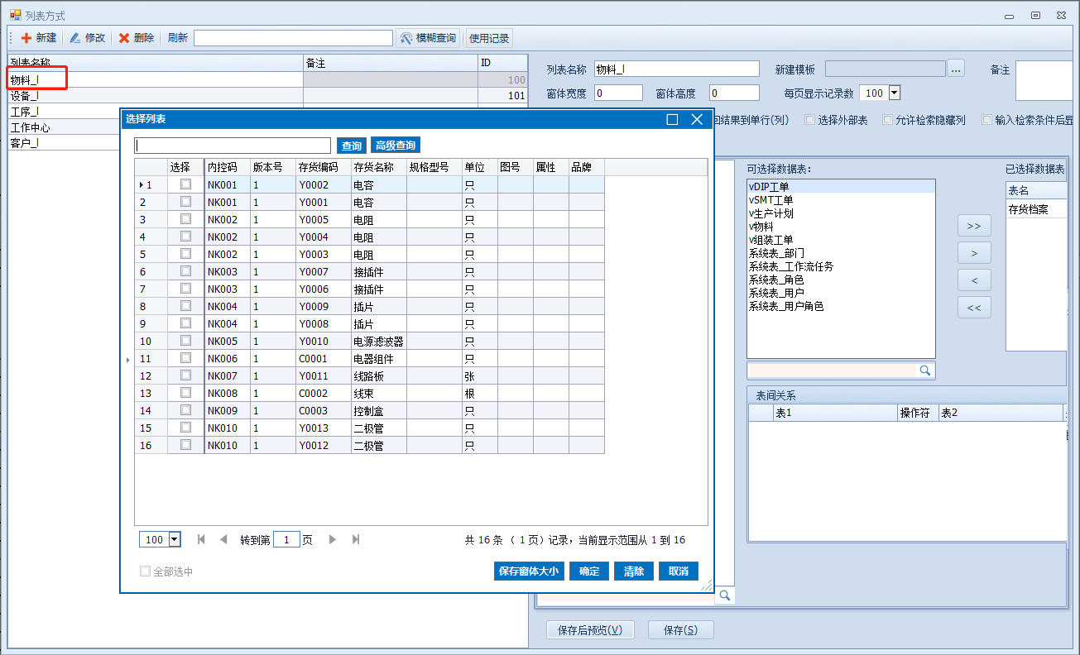Go to next page arrow

pos(333,539)
